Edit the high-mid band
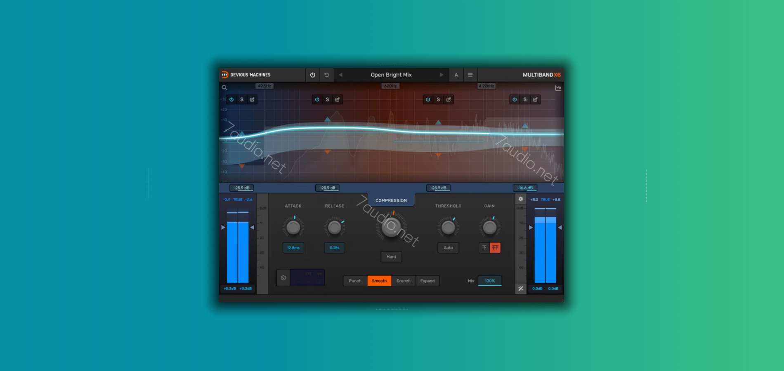Viewport: 784px width, 371px height. (x=449, y=99)
